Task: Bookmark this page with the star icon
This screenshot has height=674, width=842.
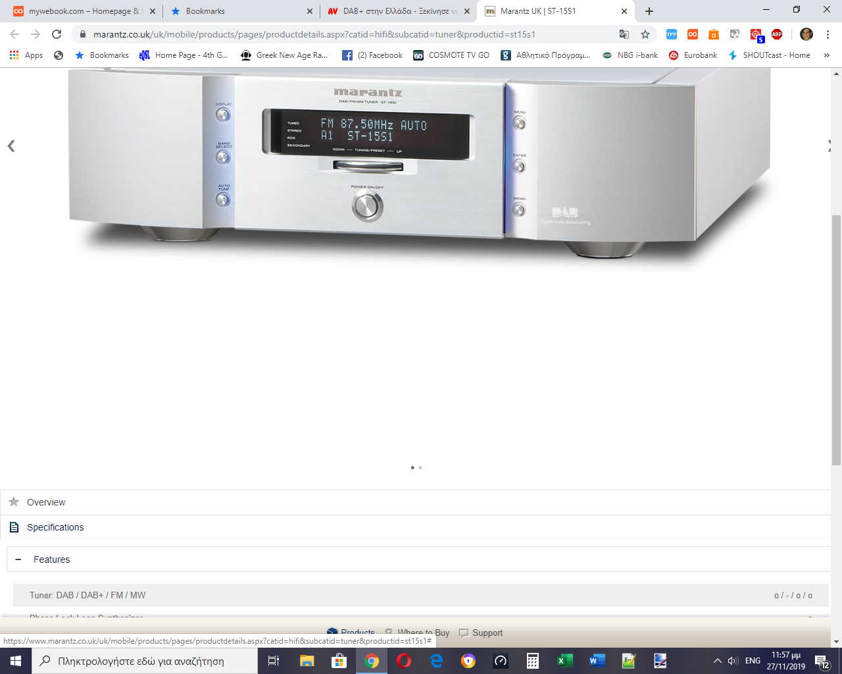Action: pos(645,34)
